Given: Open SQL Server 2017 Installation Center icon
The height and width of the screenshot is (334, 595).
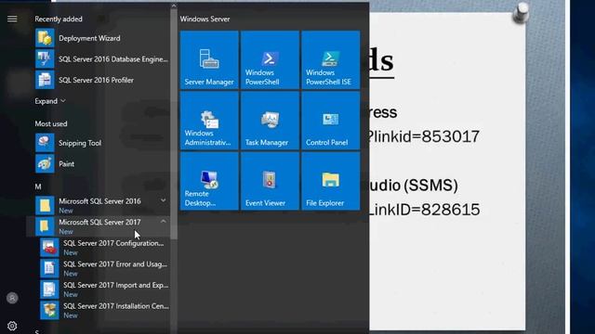Looking at the screenshot, I should [x=49, y=310].
